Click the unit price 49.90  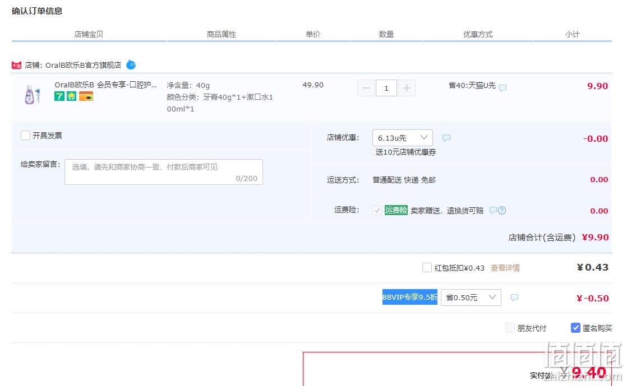pyautogui.click(x=313, y=85)
